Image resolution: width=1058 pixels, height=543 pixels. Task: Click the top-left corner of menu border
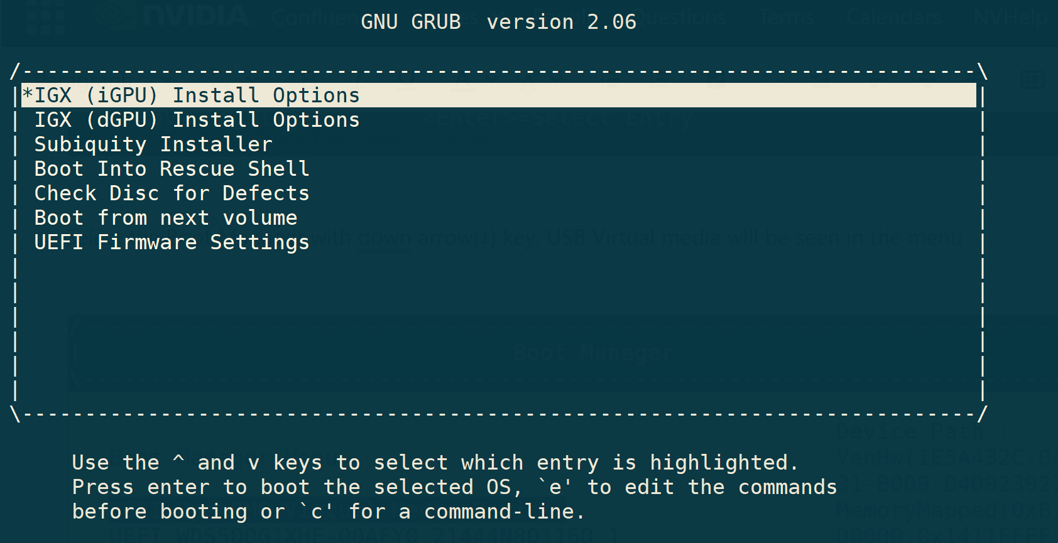coord(16,71)
